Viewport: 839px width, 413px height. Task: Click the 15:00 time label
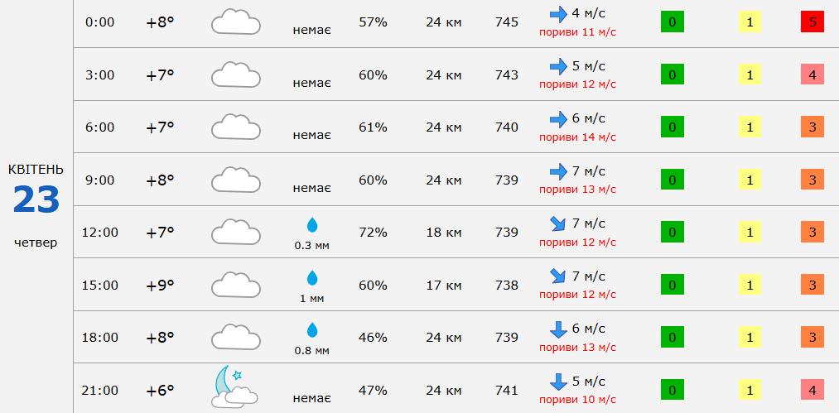[x=99, y=285]
